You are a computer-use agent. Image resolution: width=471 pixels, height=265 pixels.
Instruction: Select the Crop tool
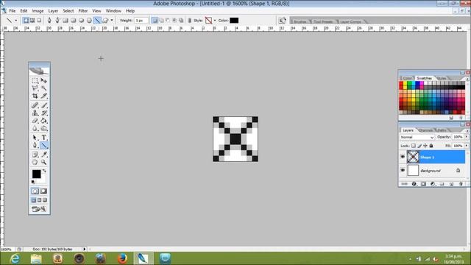click(35, 96)
